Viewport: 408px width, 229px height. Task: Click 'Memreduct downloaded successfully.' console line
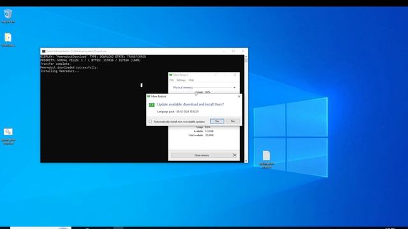click(69, 67)
